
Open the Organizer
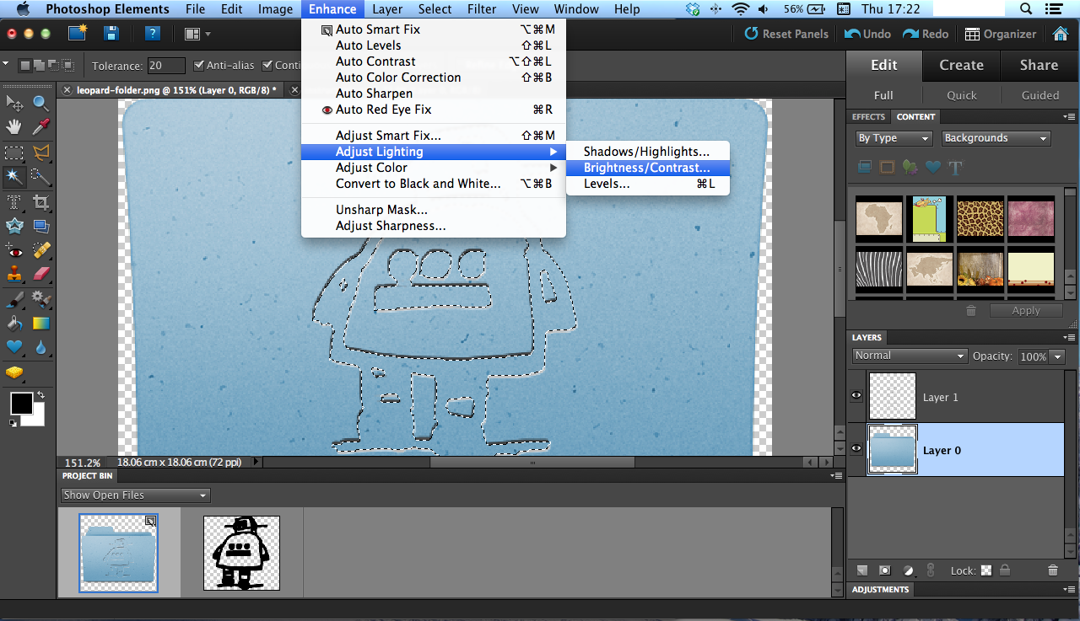[x=1001, y=35]
